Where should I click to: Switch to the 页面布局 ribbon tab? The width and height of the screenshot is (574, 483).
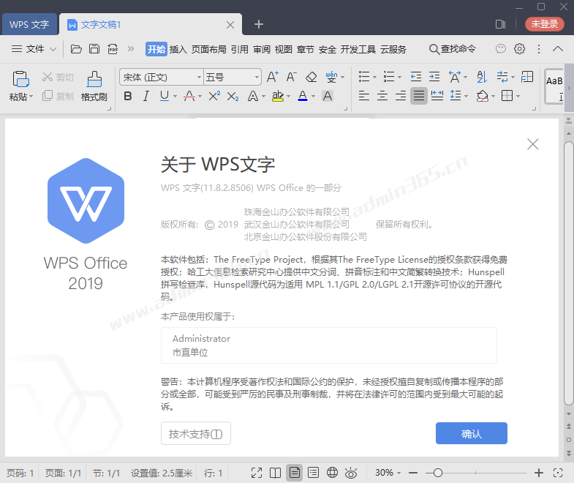point(208,49)
